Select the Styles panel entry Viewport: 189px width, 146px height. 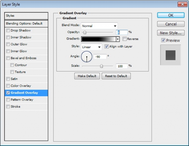(x=26, y=16)
